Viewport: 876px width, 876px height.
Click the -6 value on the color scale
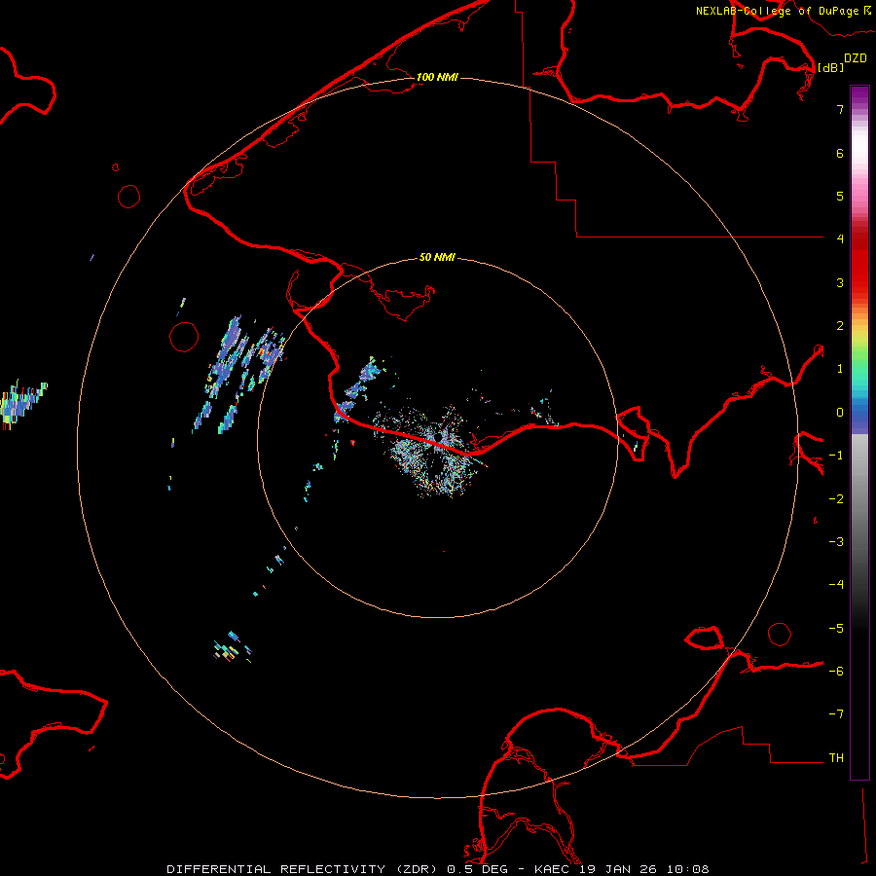(x=836, y=672)
